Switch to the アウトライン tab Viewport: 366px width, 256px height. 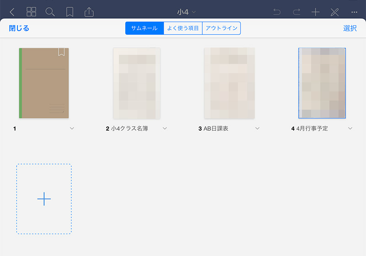click(x=221, y=28)
